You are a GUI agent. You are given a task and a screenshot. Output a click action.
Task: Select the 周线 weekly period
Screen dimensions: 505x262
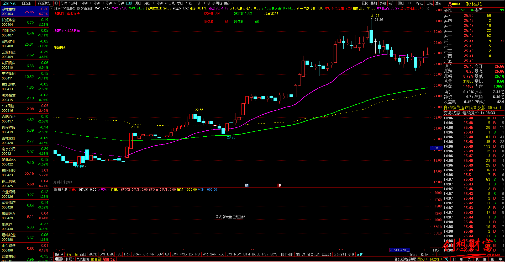tap(138, 3)
